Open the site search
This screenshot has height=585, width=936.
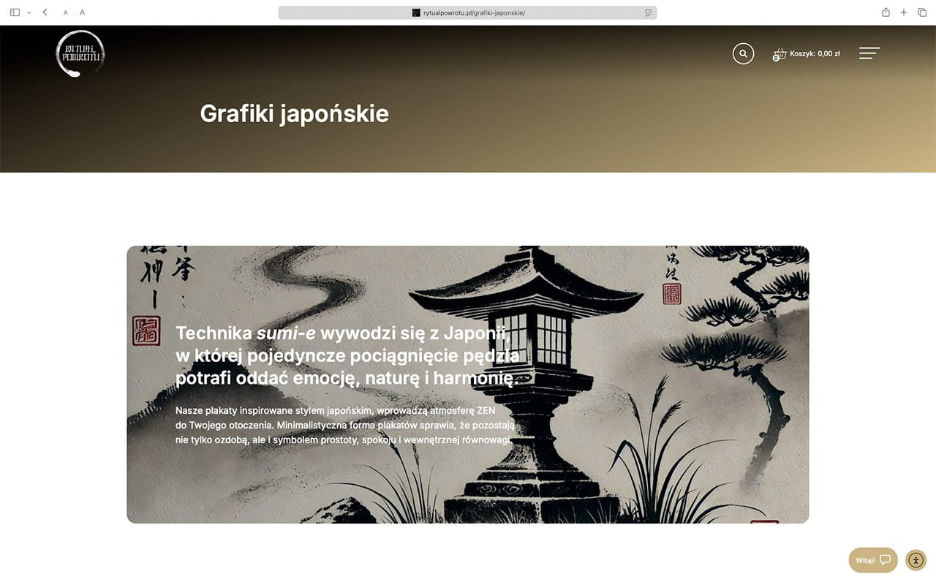743,53
